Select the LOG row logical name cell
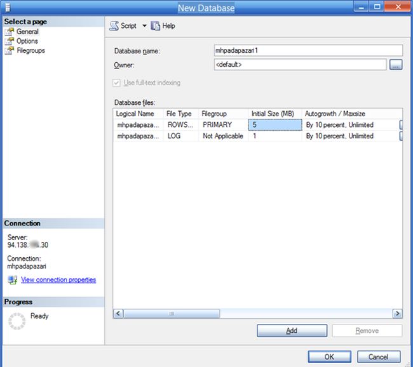 tap(139, 136)
